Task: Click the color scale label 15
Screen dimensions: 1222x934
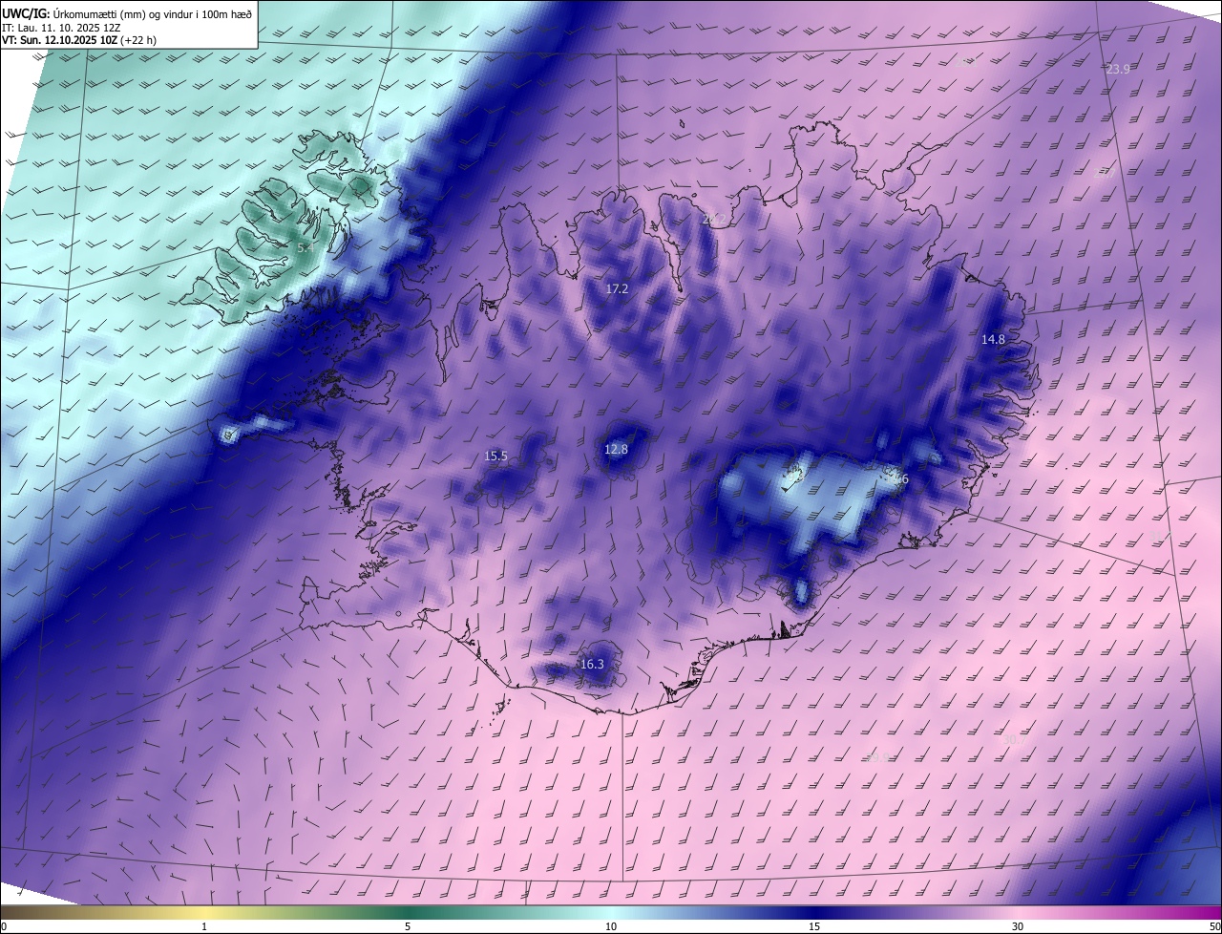Action: point(814,926)
